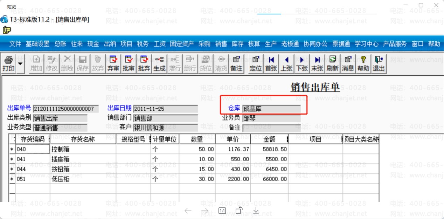Click the 弃审 un-approve toolbar button
The height and width of the screenshot is (219, 444).
click(113, 64)
